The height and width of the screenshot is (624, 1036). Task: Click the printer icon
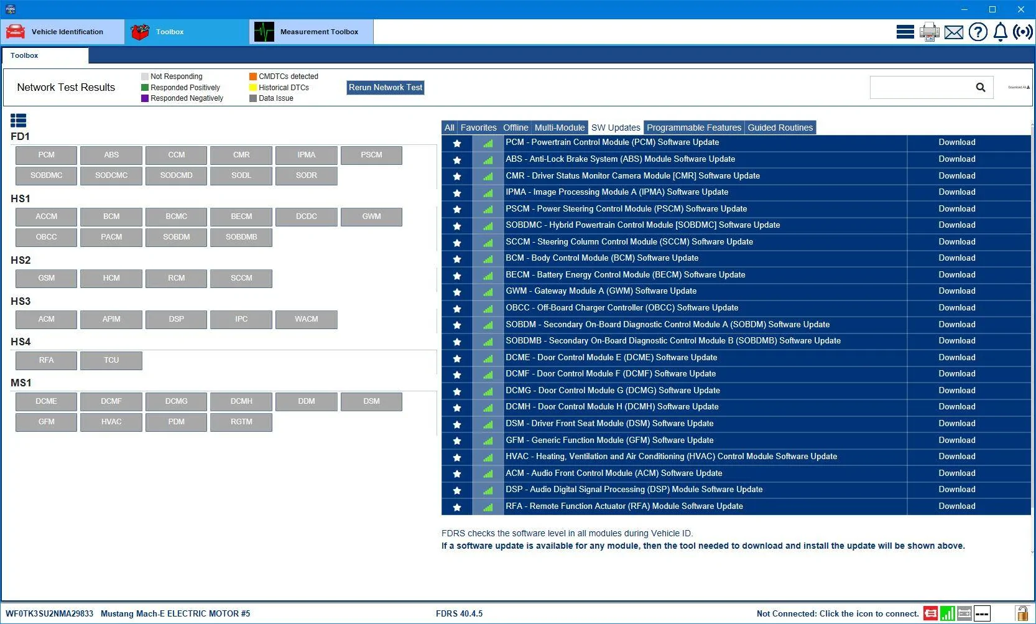[x=930, y=32]
